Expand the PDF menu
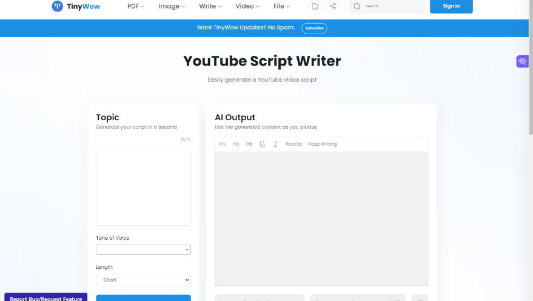 (136, 6)
